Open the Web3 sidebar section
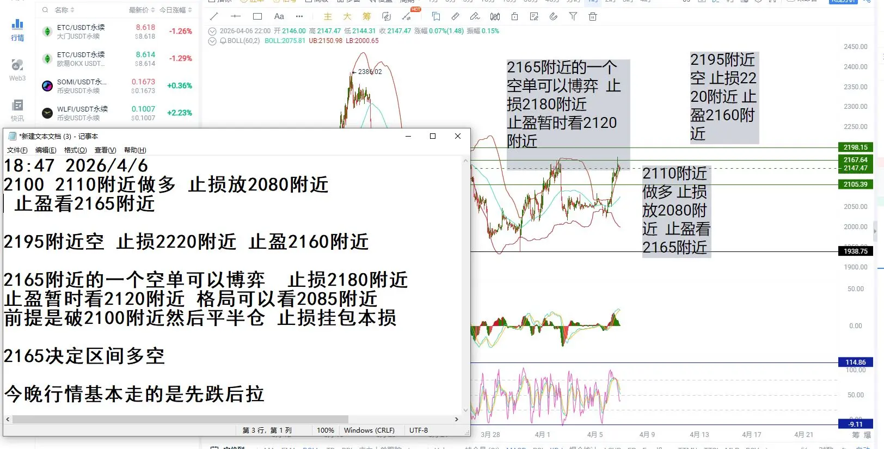The width and height of the screenshot is (884, 449). (x=17, y=70)
